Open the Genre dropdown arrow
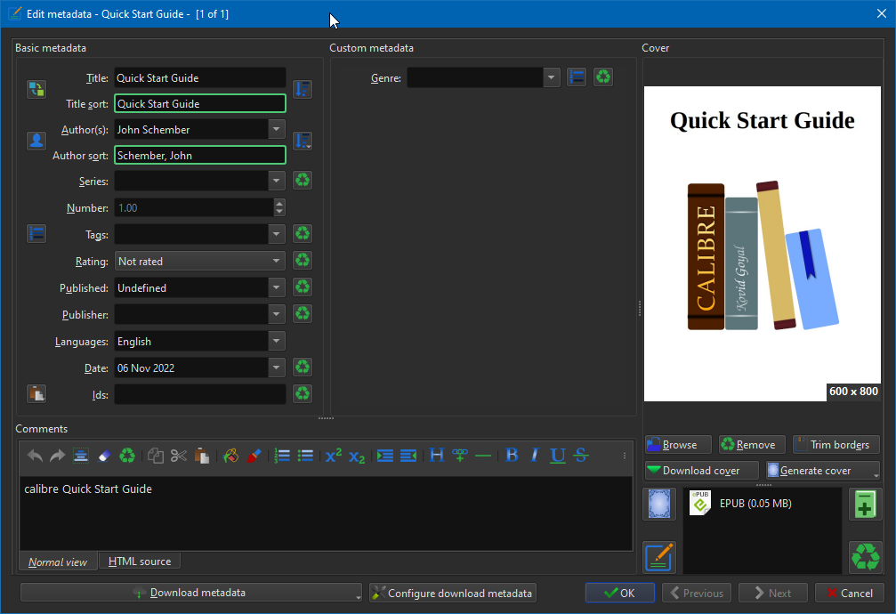Screen dimensions: 896x614 552,78
